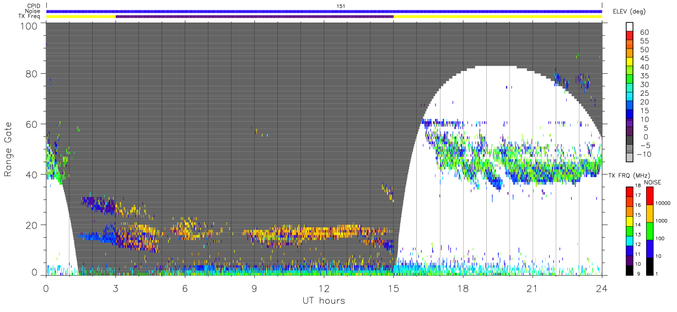Pick the green NOISE swatch between 100 and 1000

click(650, 231)
